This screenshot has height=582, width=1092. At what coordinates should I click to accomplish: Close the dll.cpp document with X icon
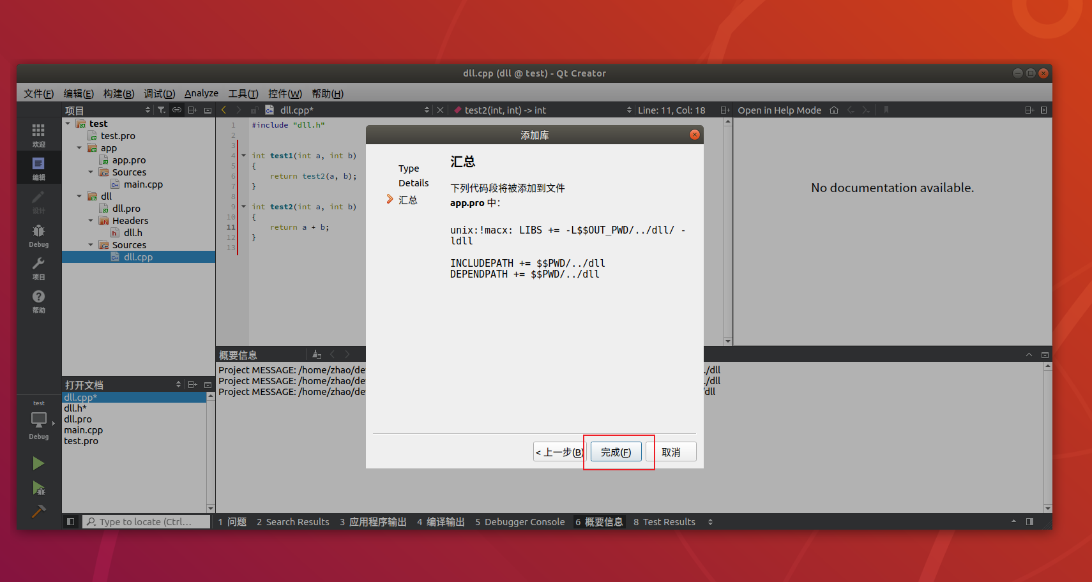click(x=440, y=110)
